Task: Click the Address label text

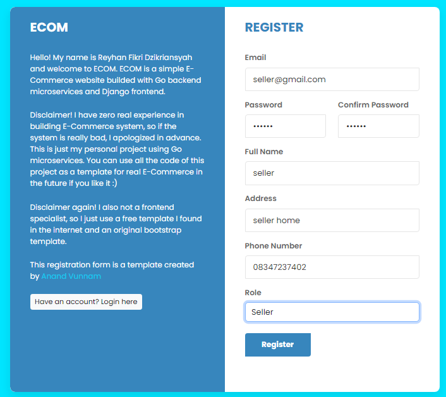Action: click(x=260, y=198)
